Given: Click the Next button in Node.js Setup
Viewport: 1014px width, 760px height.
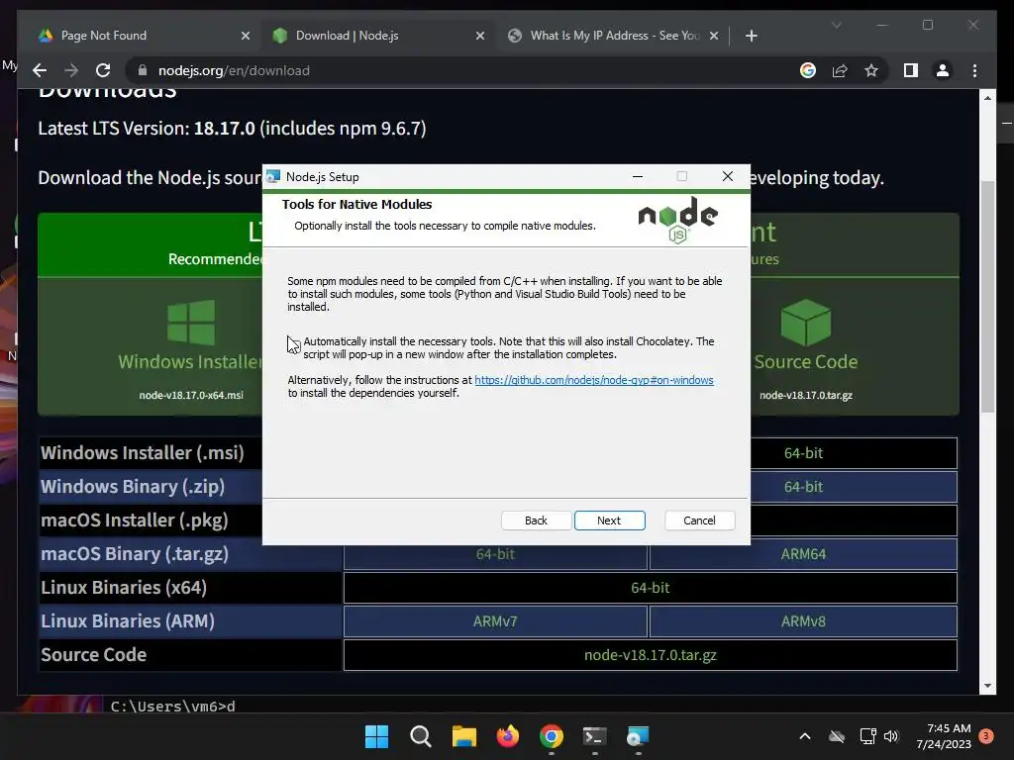Looking at the screenshot, I should tap(609, 521).
